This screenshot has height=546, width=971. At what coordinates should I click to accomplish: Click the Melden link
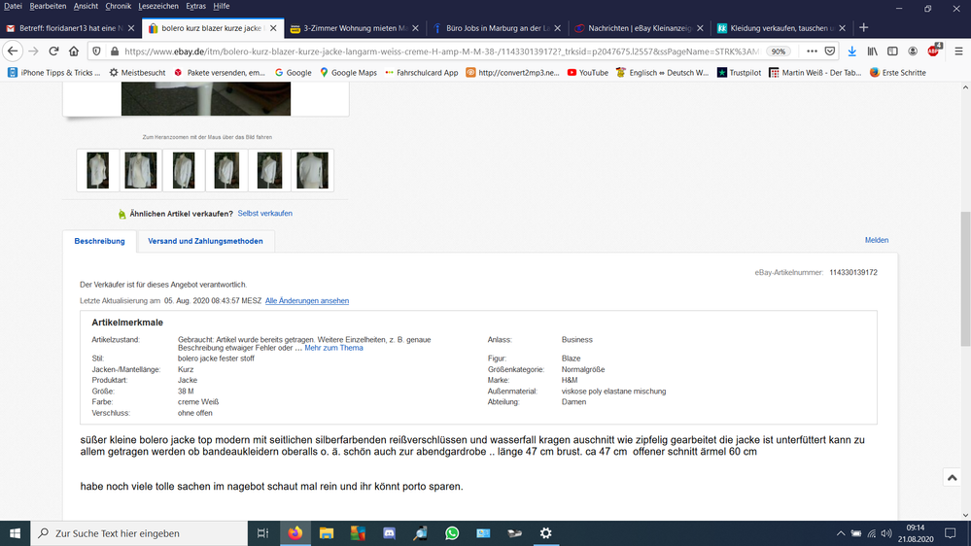(x=877, y=240)
